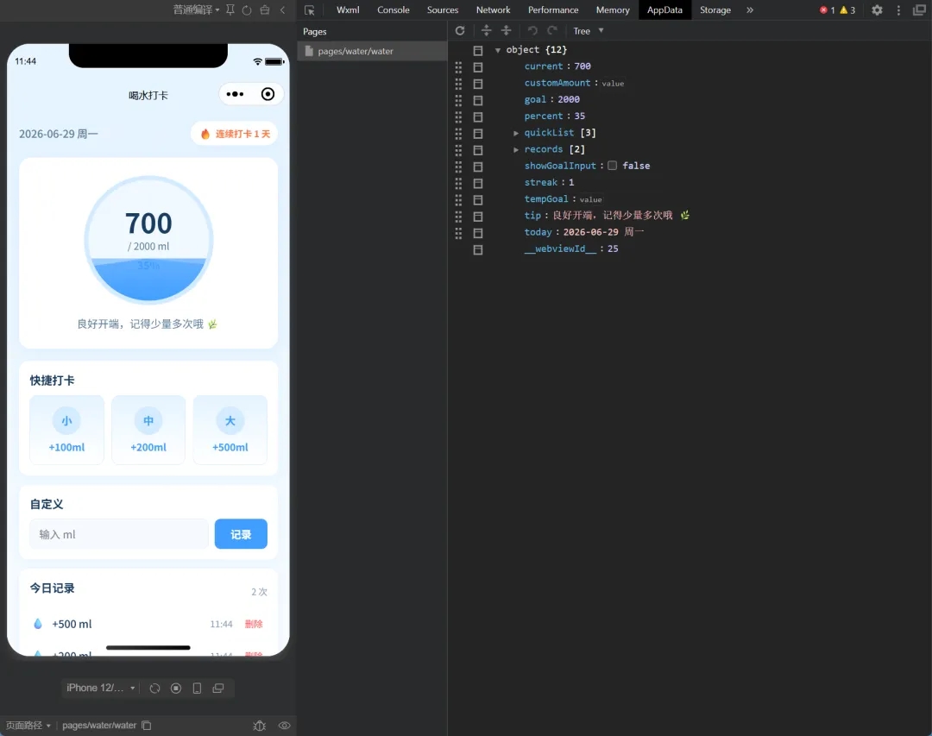Open simulator in separate window
Viewport: 932px width, 736px height.
point(218,689)
